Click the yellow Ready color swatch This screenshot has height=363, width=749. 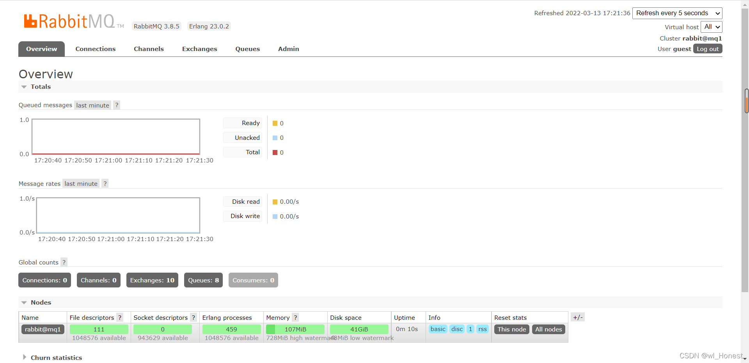[x=275, y=123]
